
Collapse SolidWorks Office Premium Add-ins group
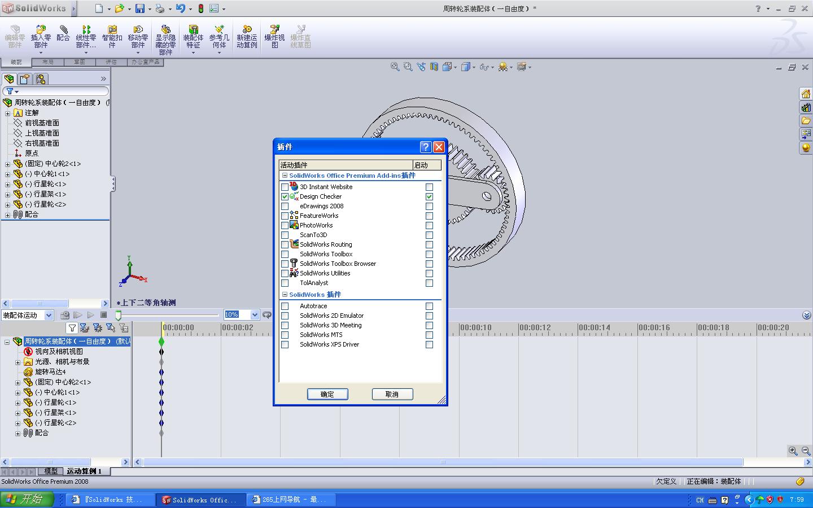click(x=285, y=176)
